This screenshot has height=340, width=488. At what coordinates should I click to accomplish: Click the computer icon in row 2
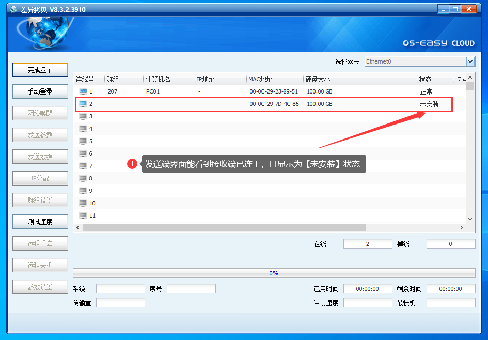(83, 104)
